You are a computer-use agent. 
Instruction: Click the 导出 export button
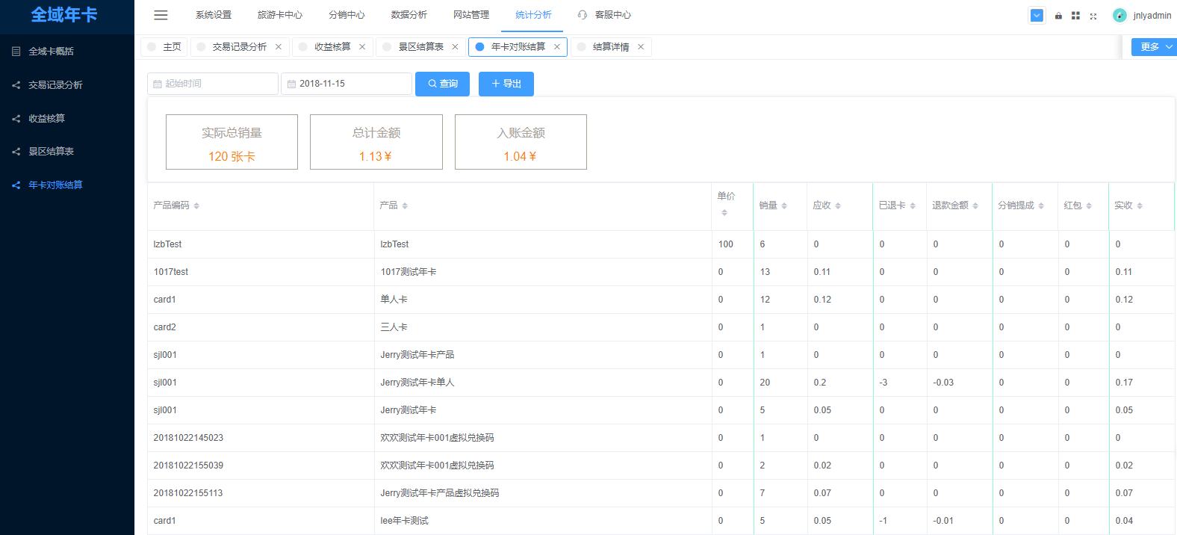tap(506, 84)
